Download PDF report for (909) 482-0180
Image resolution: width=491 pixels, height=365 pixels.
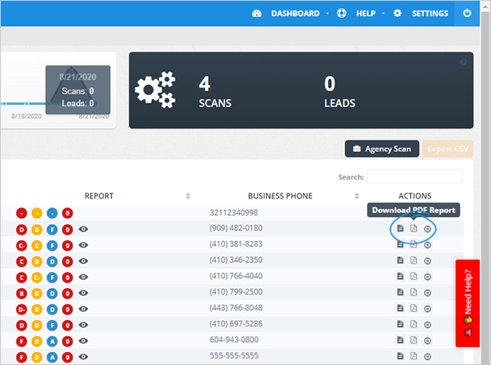coord(414,229)
